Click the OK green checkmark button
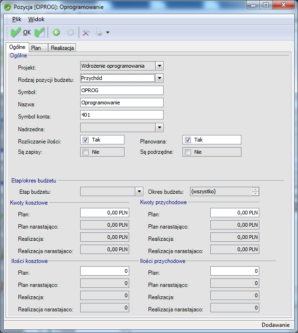The width and height of the screenshot is (298, 333). tap(21, 32)
